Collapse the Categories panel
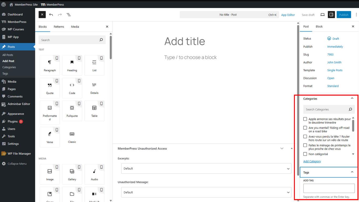The height and width of the screenshot is (202, 359). click(352, 99)
